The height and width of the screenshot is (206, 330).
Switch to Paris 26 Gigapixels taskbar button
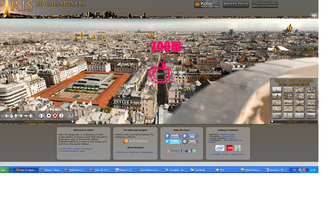27,170
